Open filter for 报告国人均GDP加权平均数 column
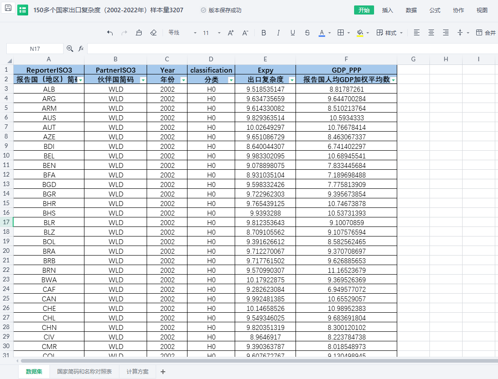The height and width of the screenshot is (379, 498). (x=393, y=80)
